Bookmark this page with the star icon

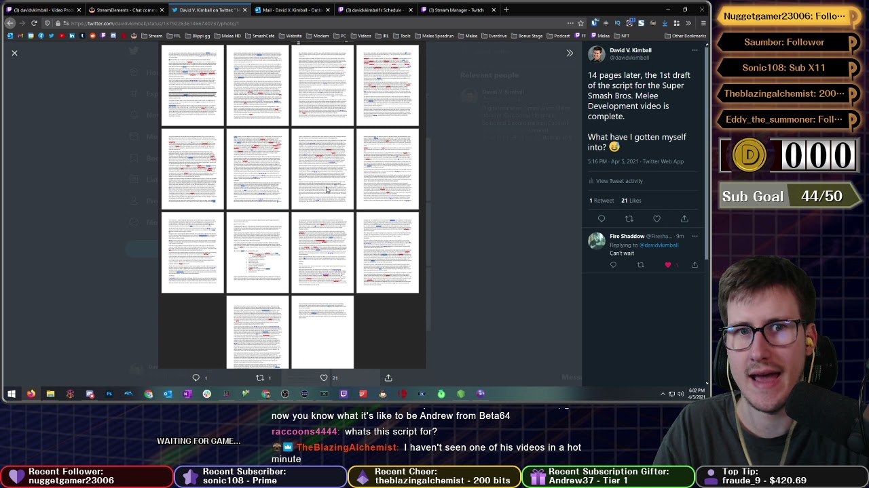pos(580,23)
